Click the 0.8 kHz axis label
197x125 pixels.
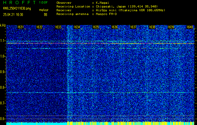(x=3, y=87)
